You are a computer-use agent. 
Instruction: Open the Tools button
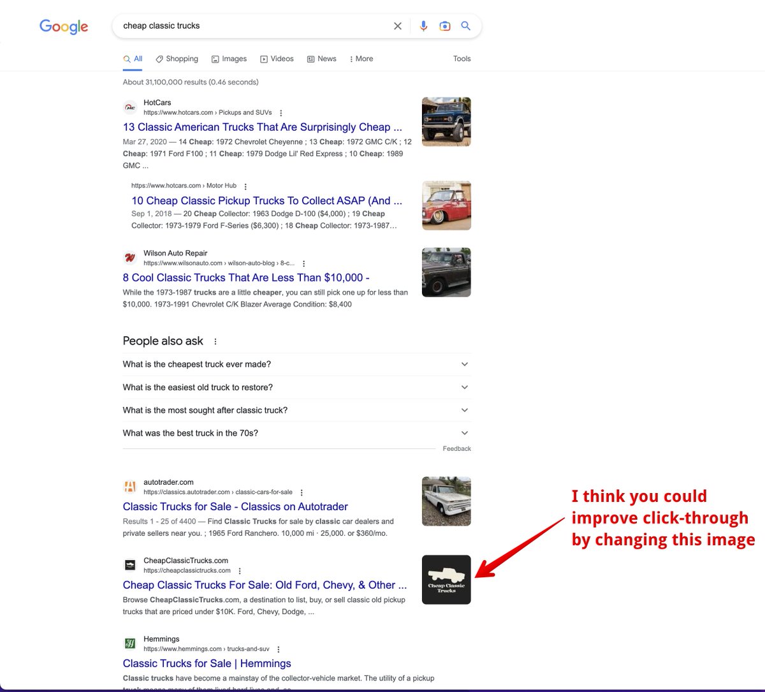(462, 59)
